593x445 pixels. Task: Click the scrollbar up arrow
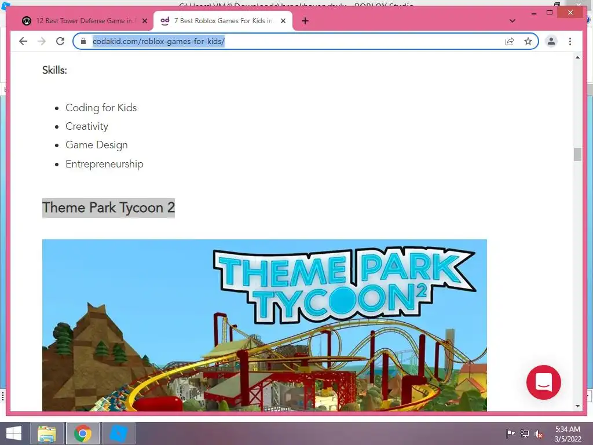(x=577, y=57)
